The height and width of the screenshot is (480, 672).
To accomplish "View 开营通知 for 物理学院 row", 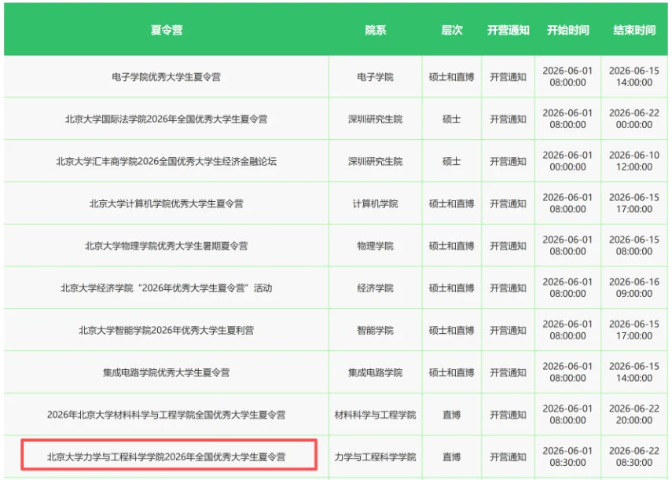I will (x=509, y=246).
